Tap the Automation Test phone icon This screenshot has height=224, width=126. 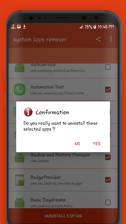[x=19, y=89]
